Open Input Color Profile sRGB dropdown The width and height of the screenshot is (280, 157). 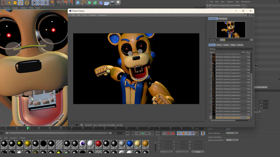(232, 140)
